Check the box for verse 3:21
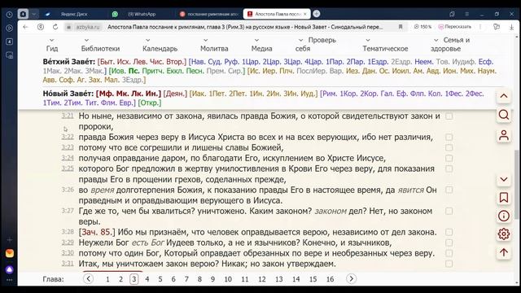 pos(449,116)
